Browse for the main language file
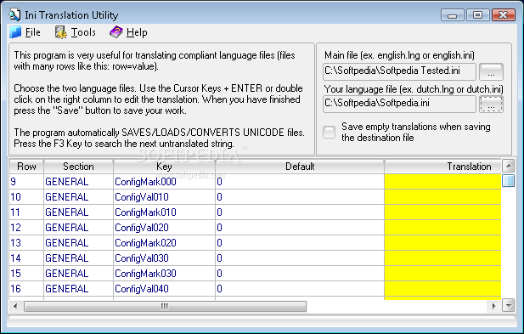This screenshot has height=334, width=524. pos(491,71)
